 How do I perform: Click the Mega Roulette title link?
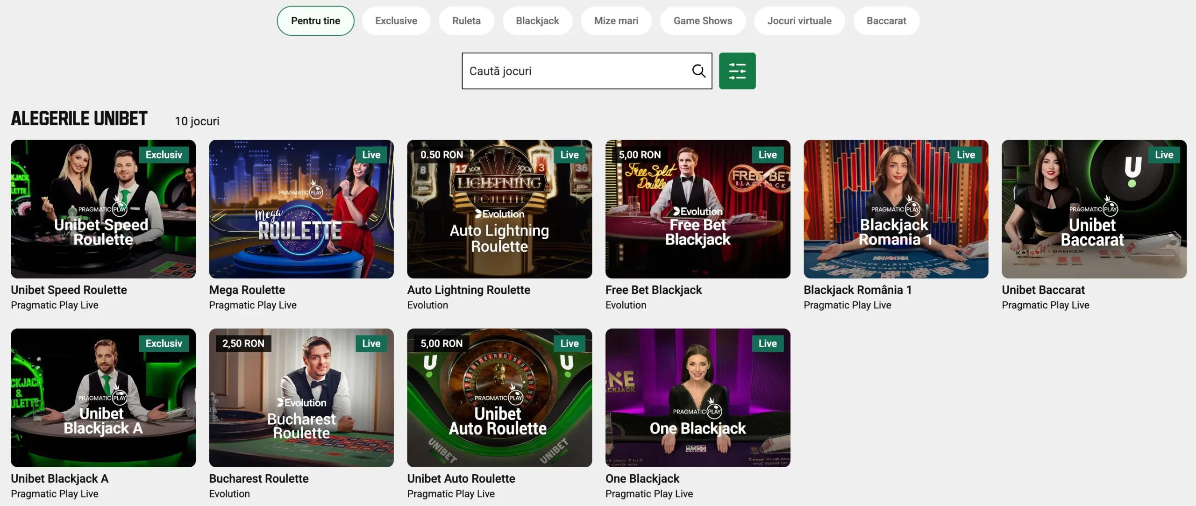coord(247,290)
